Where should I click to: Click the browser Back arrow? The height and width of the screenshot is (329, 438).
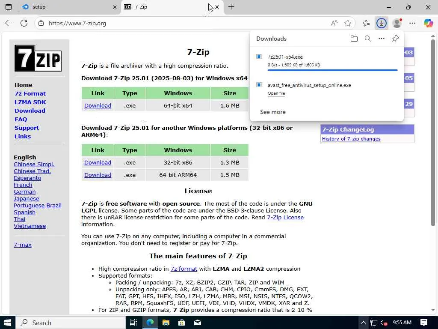click(9, 23)
